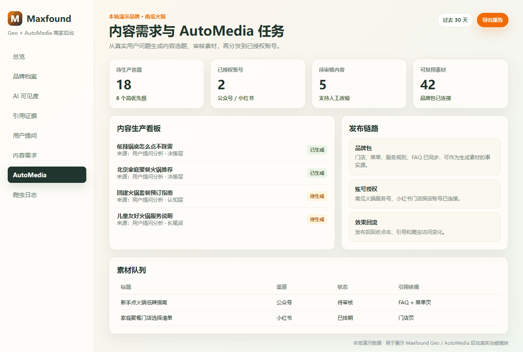Click the 支持人工改稿 text
Viewport: 523px width, 352px height.
pyautogui.click(x=334, y=98)
